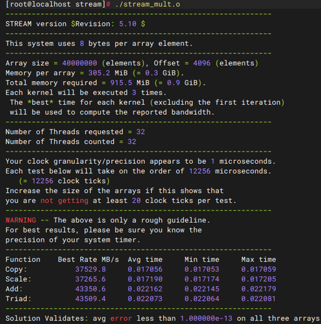
Task: Click the STREAM version revision 5.10 line
Action: [75, 24]
